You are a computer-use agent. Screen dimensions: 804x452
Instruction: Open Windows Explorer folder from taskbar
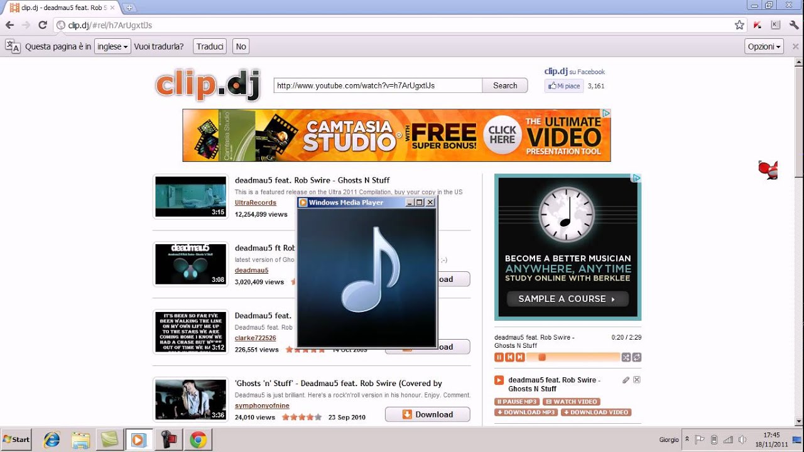click(80, 439)
